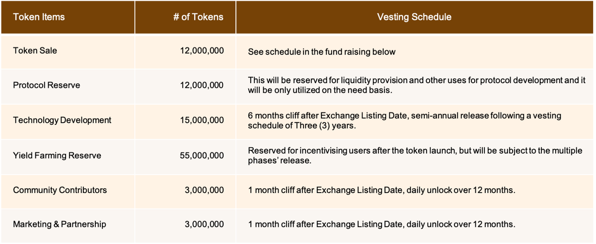Click Marketing & Partnership's 1 month cliff text
The width and height of the screenshot is (596, 244).
pos(381,224)
